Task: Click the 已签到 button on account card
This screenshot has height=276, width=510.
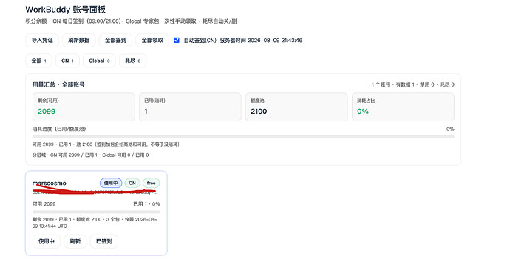Action: pos(103,241)
